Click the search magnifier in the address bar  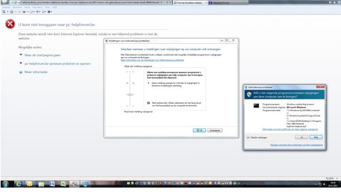[161, 2]
